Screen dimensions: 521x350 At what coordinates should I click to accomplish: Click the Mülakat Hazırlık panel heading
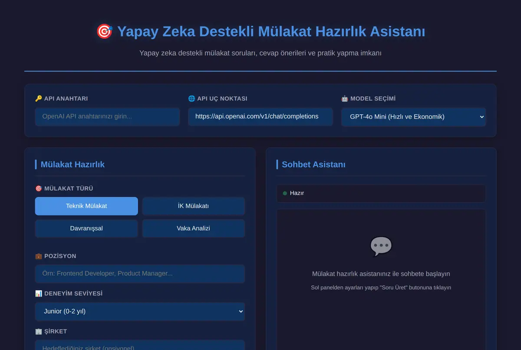(73, 165)
